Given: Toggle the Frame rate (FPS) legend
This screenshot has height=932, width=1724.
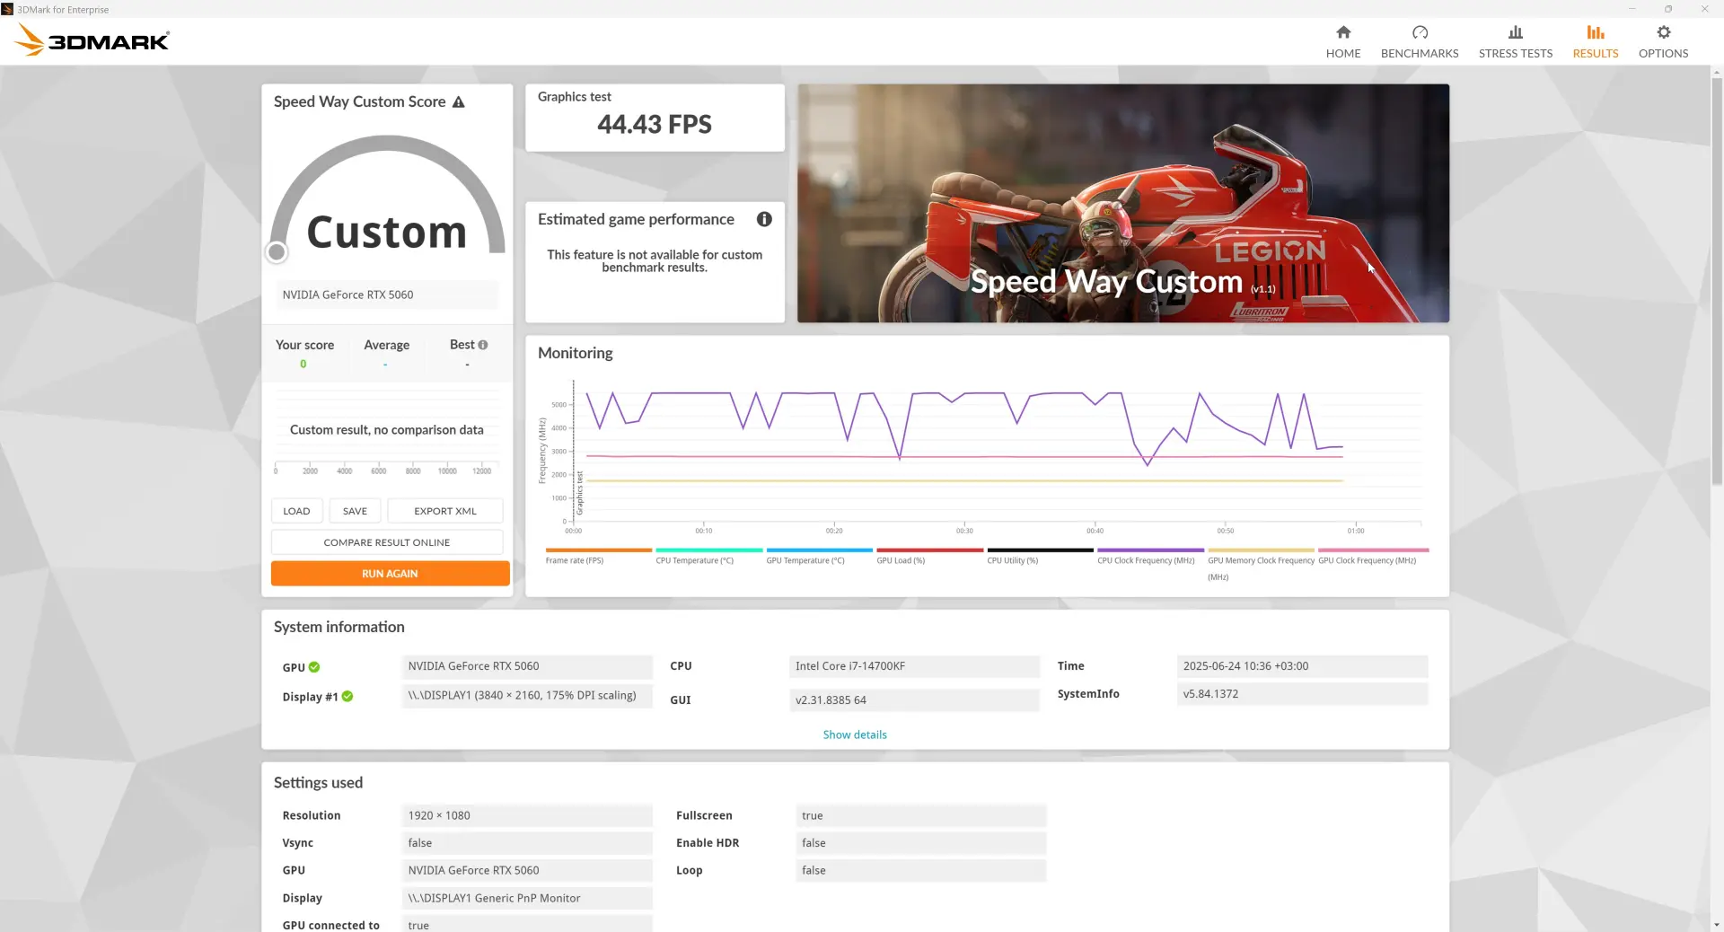Looking at the screenshot, I should (598, 556).
